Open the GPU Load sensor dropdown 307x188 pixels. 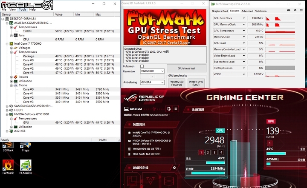[x=244, y=43]
